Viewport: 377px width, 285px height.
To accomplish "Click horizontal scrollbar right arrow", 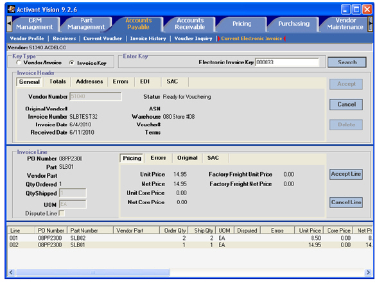I will click(368, 272).
